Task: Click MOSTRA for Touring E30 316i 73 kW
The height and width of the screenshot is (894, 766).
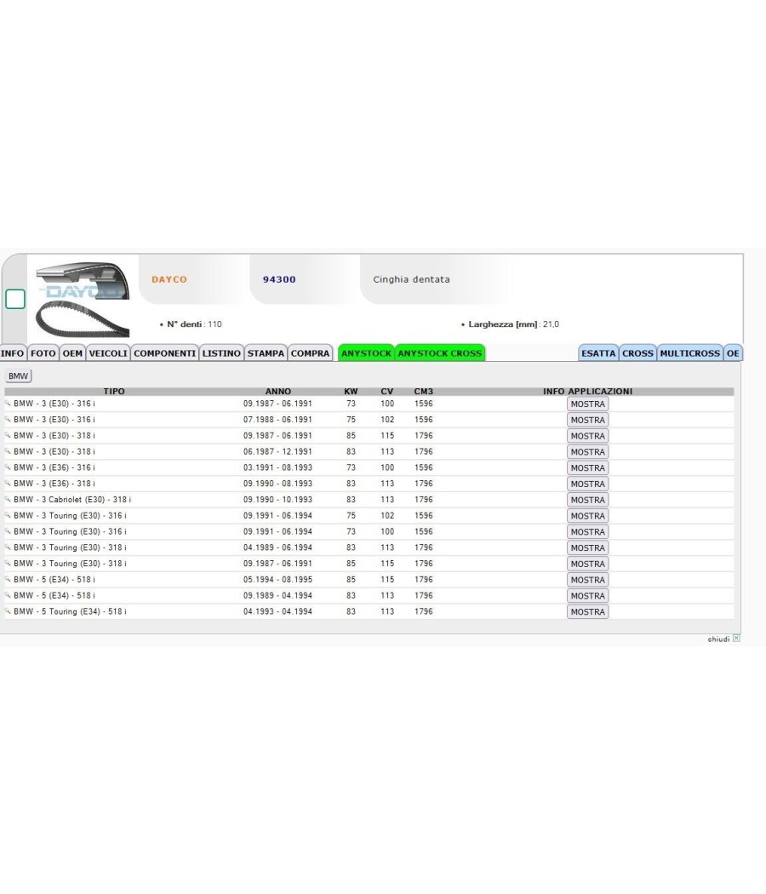Action: pyautogui.click(x=587, y=532)
